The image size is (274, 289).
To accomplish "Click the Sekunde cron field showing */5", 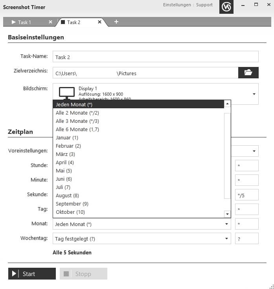I will (x=246, y=195).
